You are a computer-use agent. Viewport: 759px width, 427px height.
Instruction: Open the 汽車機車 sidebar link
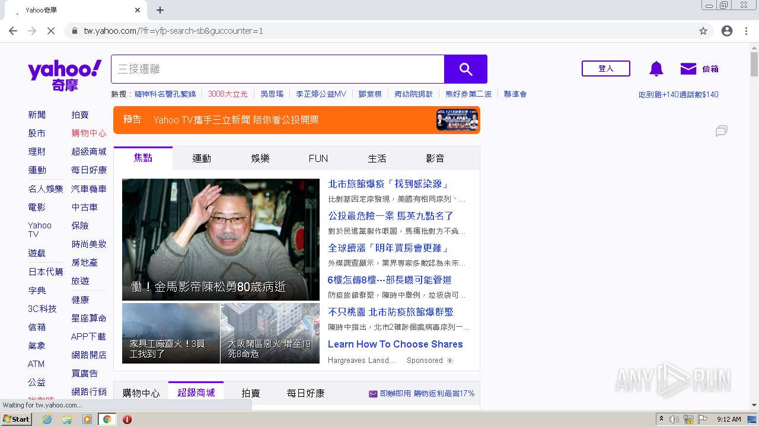(x=89, y=189)
